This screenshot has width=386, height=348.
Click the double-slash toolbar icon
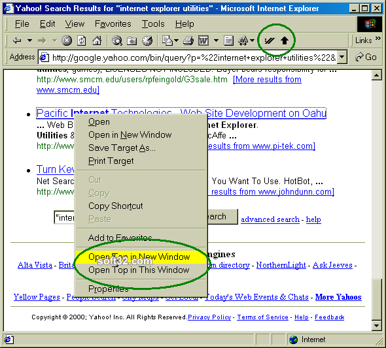click(x=270, y=40)
